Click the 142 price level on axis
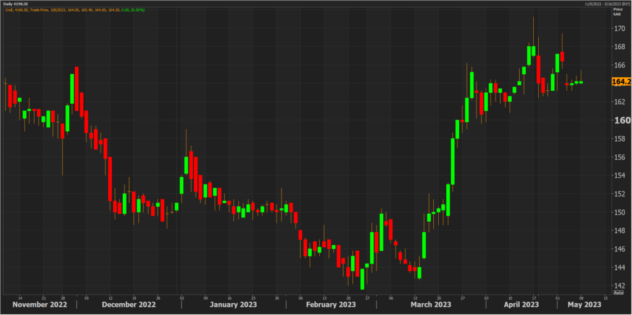The height and width of the screenshot is (315, 632). coord(619,285)
